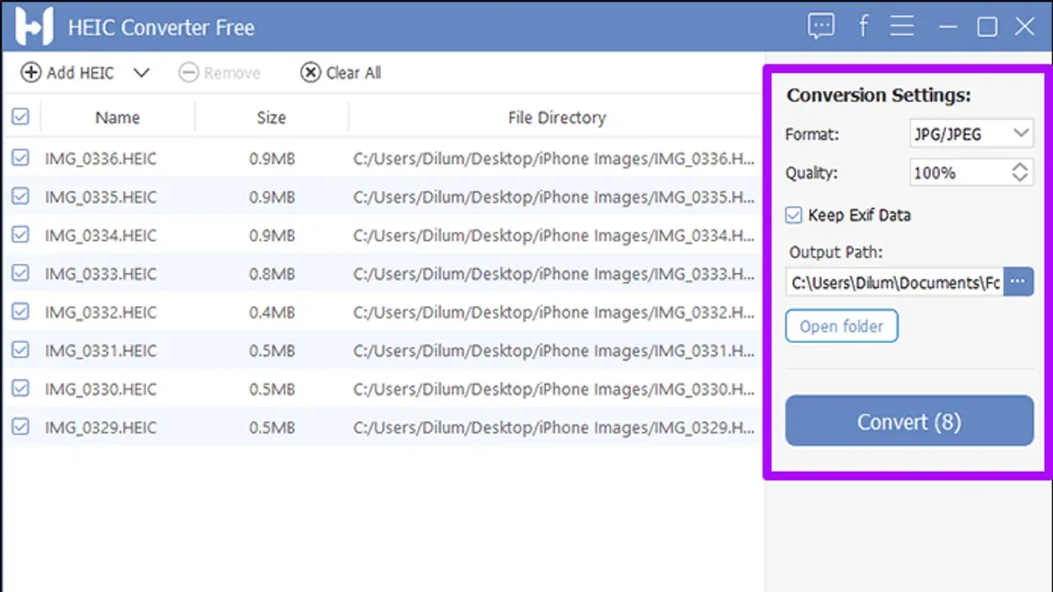Adjust the Quality percentage stepper arrows
Viewport: 1053px width, 592px height.
coord(1020,173)
